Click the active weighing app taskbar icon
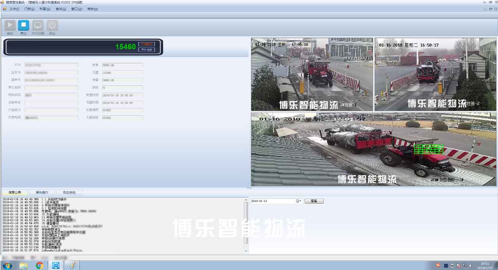The height and width of the screenshot is (270, 498). click(x=56, y=266)
